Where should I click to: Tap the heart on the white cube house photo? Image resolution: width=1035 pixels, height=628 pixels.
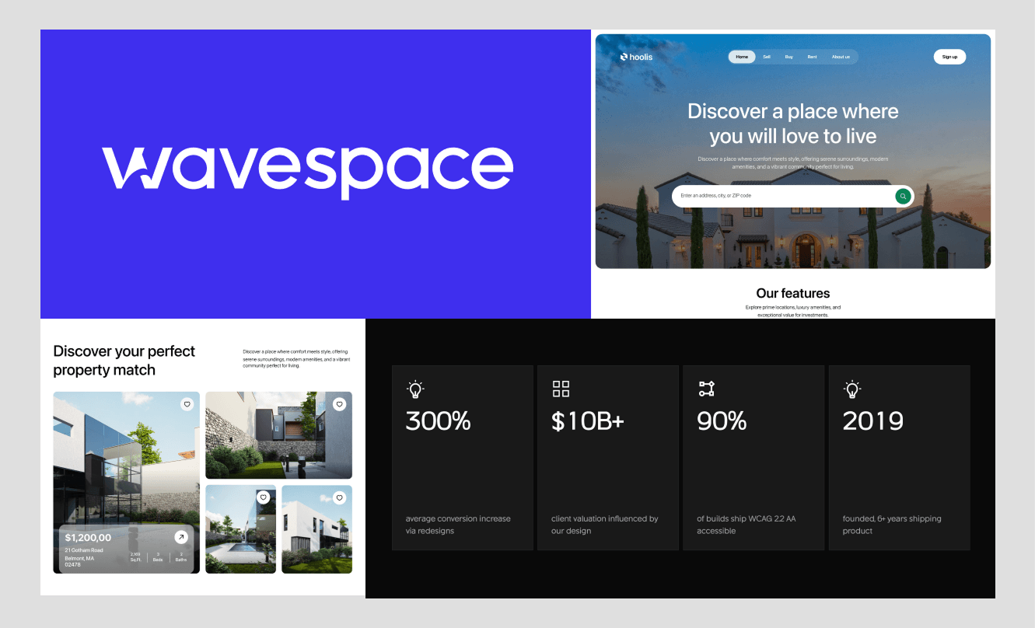tap(339, 497)
